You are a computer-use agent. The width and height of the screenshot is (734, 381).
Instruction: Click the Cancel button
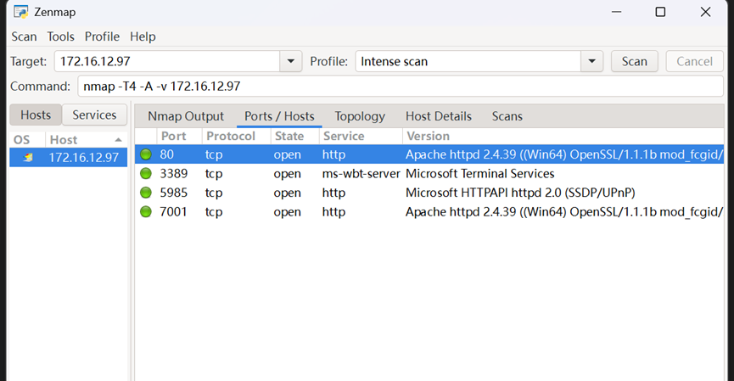[694, 61]
